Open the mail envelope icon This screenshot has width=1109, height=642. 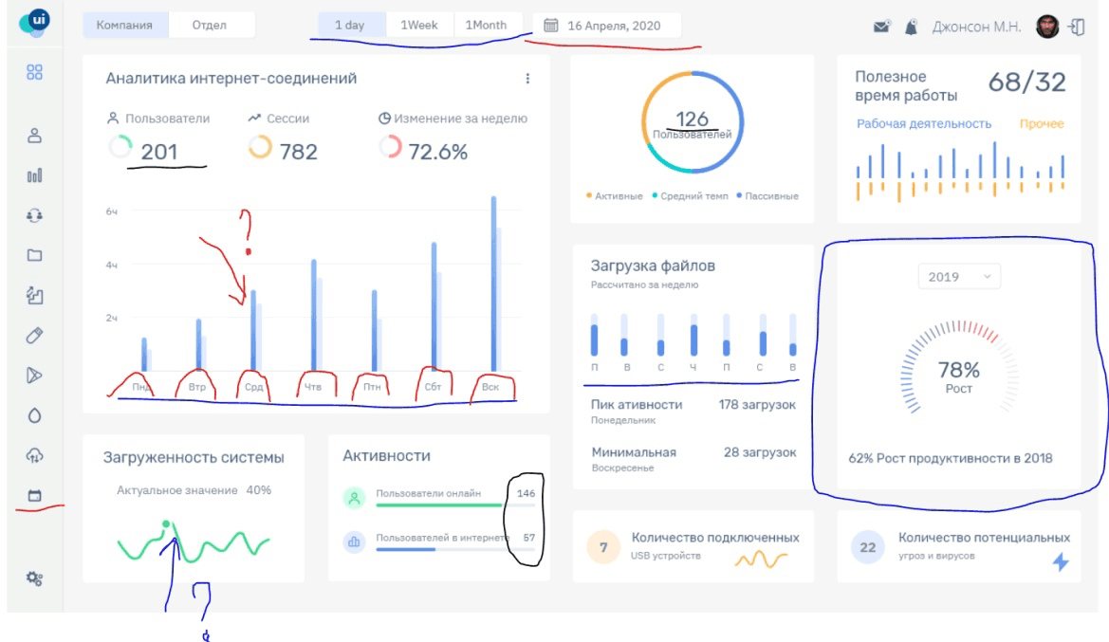[881, 27]
